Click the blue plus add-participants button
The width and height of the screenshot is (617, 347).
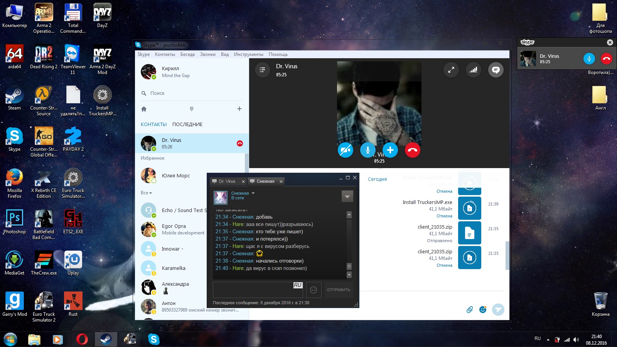tap(390, 150)
